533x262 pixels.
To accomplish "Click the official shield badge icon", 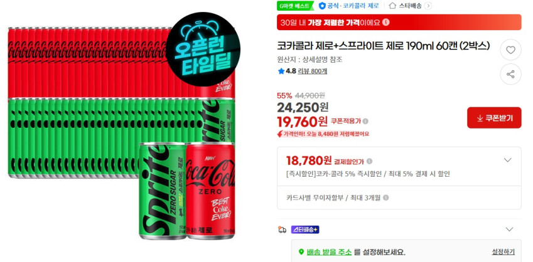I will pos(321,6).
